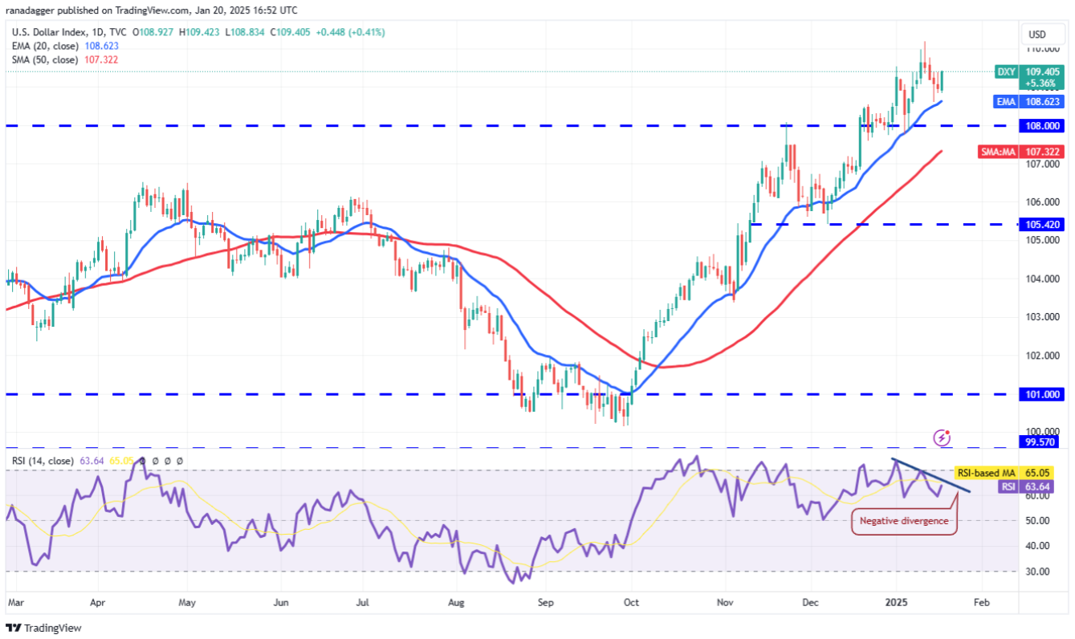Click the TradingView logo at bottom left

(x=43, y=628)
